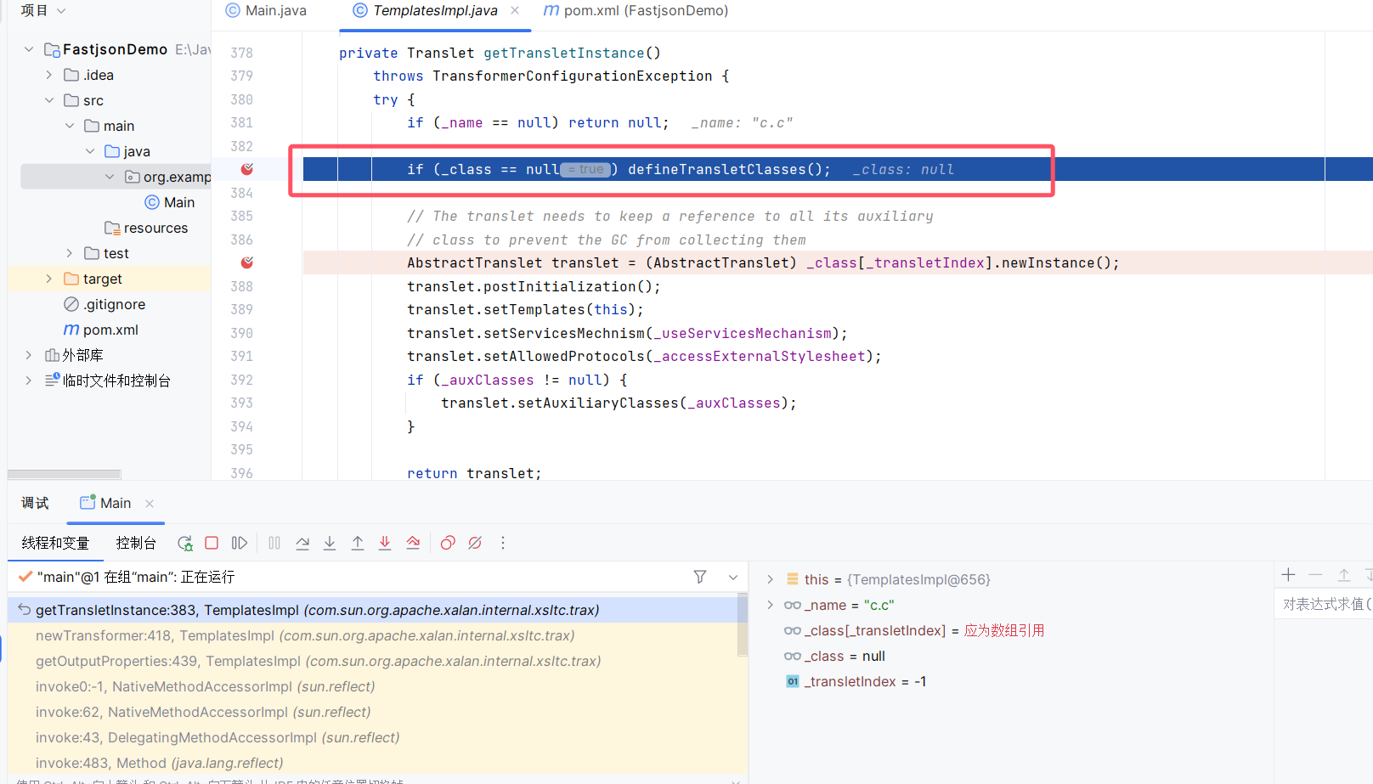Switch to the 线程和变量 tab
Viewport: 1373px width, 784px height.
(55, 543)
